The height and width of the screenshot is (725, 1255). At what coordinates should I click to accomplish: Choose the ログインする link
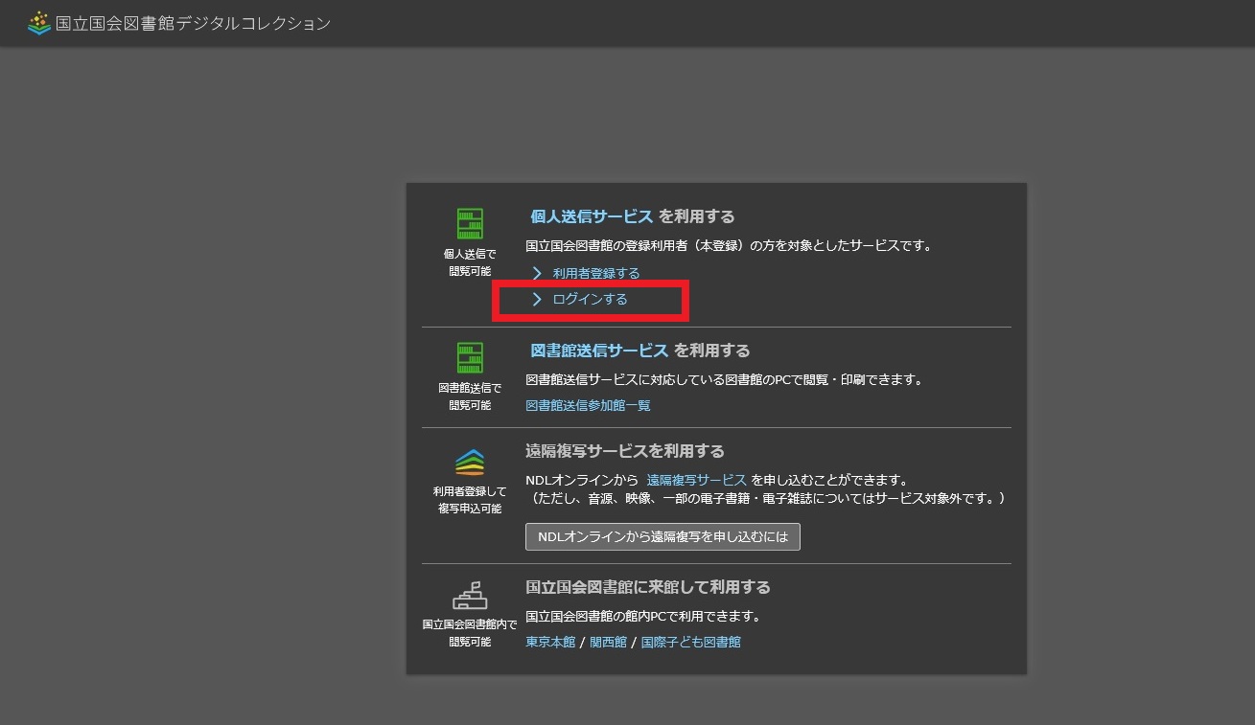pos(590,300)
